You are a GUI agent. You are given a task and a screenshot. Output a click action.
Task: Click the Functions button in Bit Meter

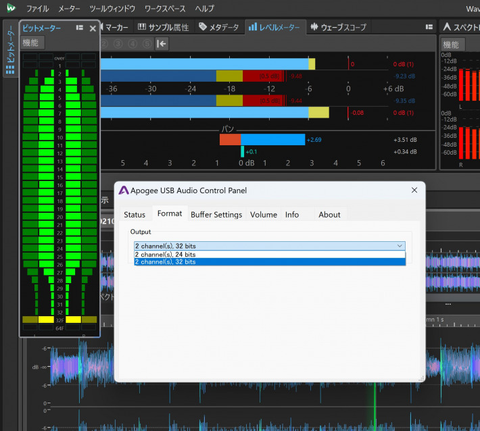click(31, 43)
